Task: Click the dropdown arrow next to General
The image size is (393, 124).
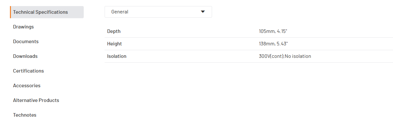Action: 203,12
